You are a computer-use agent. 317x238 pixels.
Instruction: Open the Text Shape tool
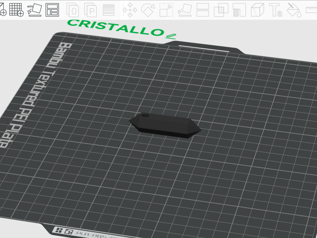pyautogui.click(x=275, y=10)
